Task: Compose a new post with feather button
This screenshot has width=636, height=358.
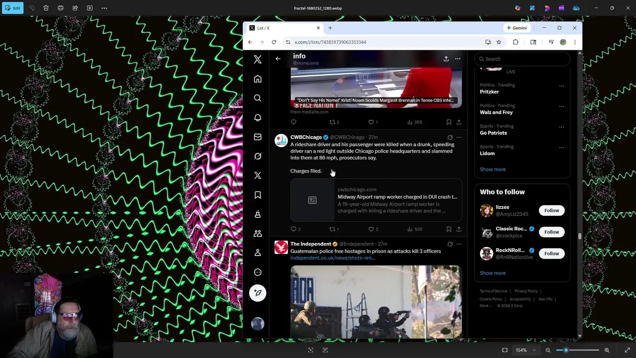Action: [257, 293]
